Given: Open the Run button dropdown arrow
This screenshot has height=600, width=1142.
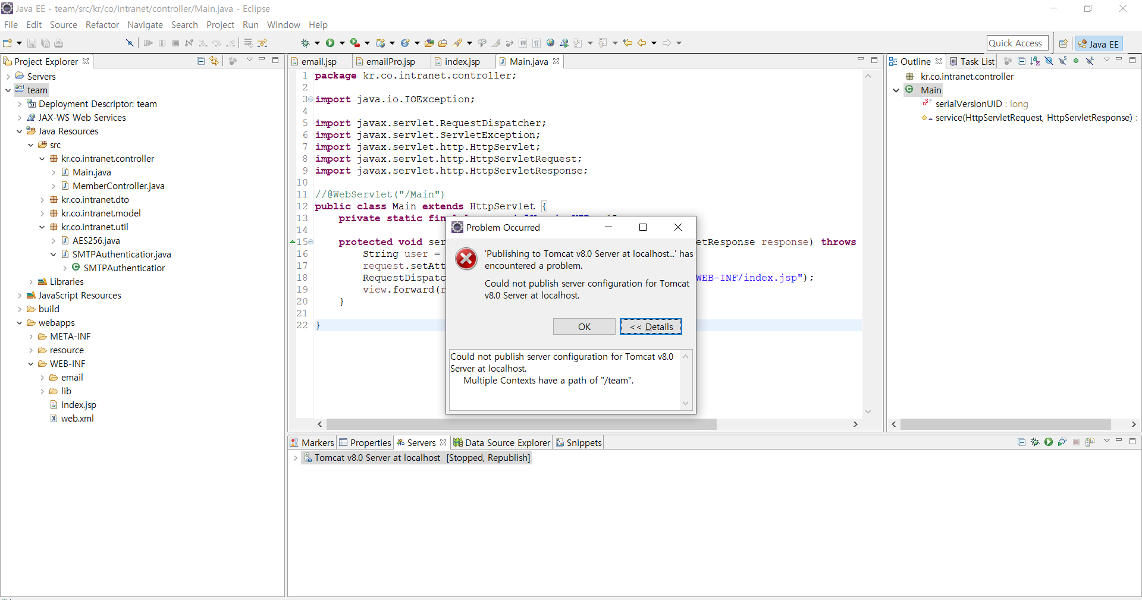Looking at the screenshot, I should pyautogui.click(x=342, y=43).
